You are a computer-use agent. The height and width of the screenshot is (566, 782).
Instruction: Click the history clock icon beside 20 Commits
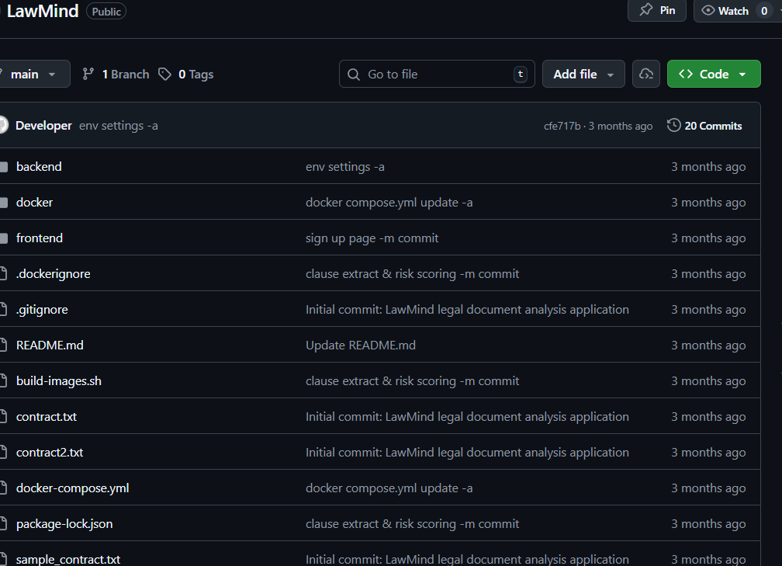[x=673, y=125]
